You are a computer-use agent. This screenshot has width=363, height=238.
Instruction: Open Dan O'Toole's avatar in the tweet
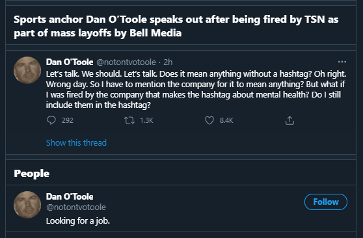click(x=27, y=70)
